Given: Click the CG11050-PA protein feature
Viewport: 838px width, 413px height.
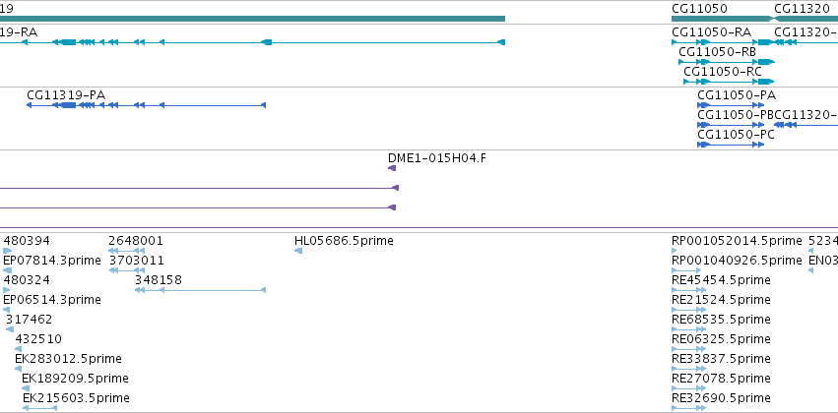Looking at the screenshot, I should [x=731, y=105].
